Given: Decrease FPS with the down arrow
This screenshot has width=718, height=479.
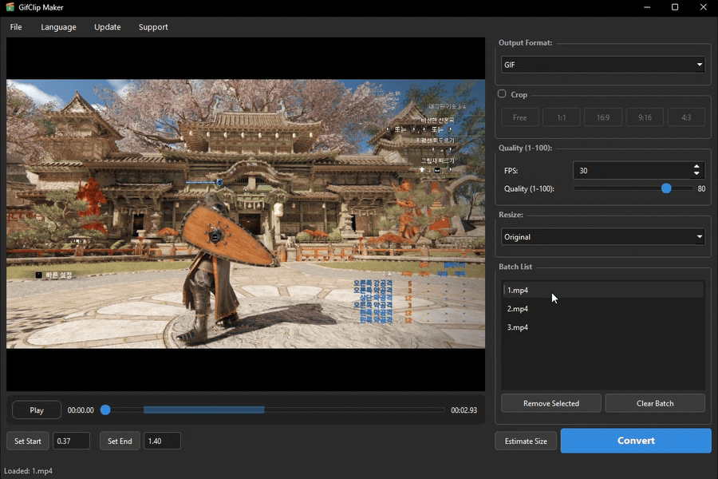Looking at the screenshot, I should point(696,174).
